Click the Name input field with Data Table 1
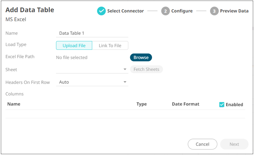This screenshot has height=155, width=254. point(92,33)
